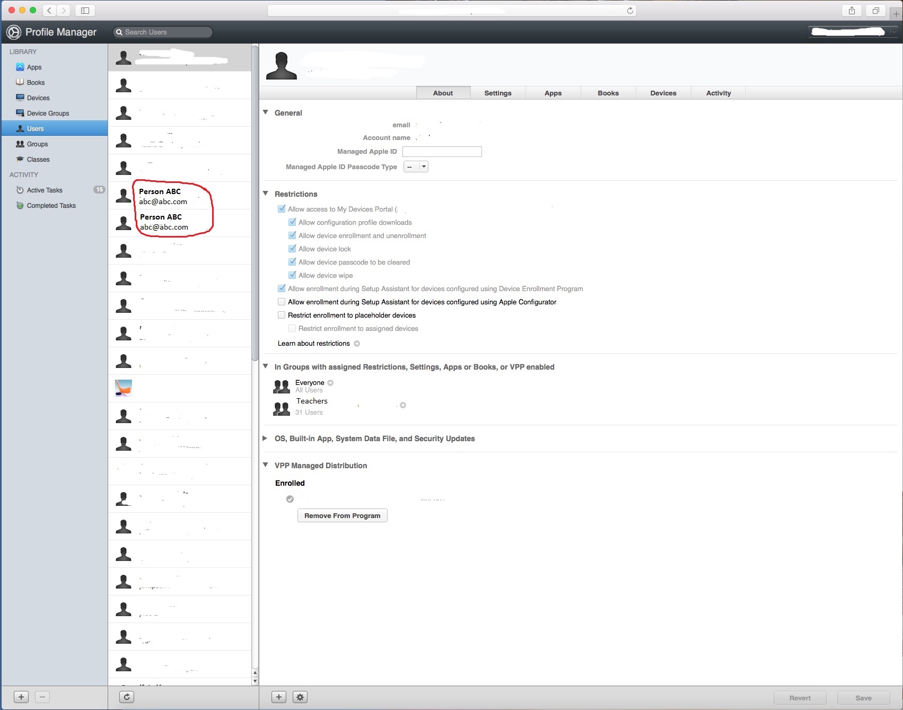Open the Learn about restrictions arrow
This screenshot has height=710, width=903.
pyautogui.click(x=357, y=344)
